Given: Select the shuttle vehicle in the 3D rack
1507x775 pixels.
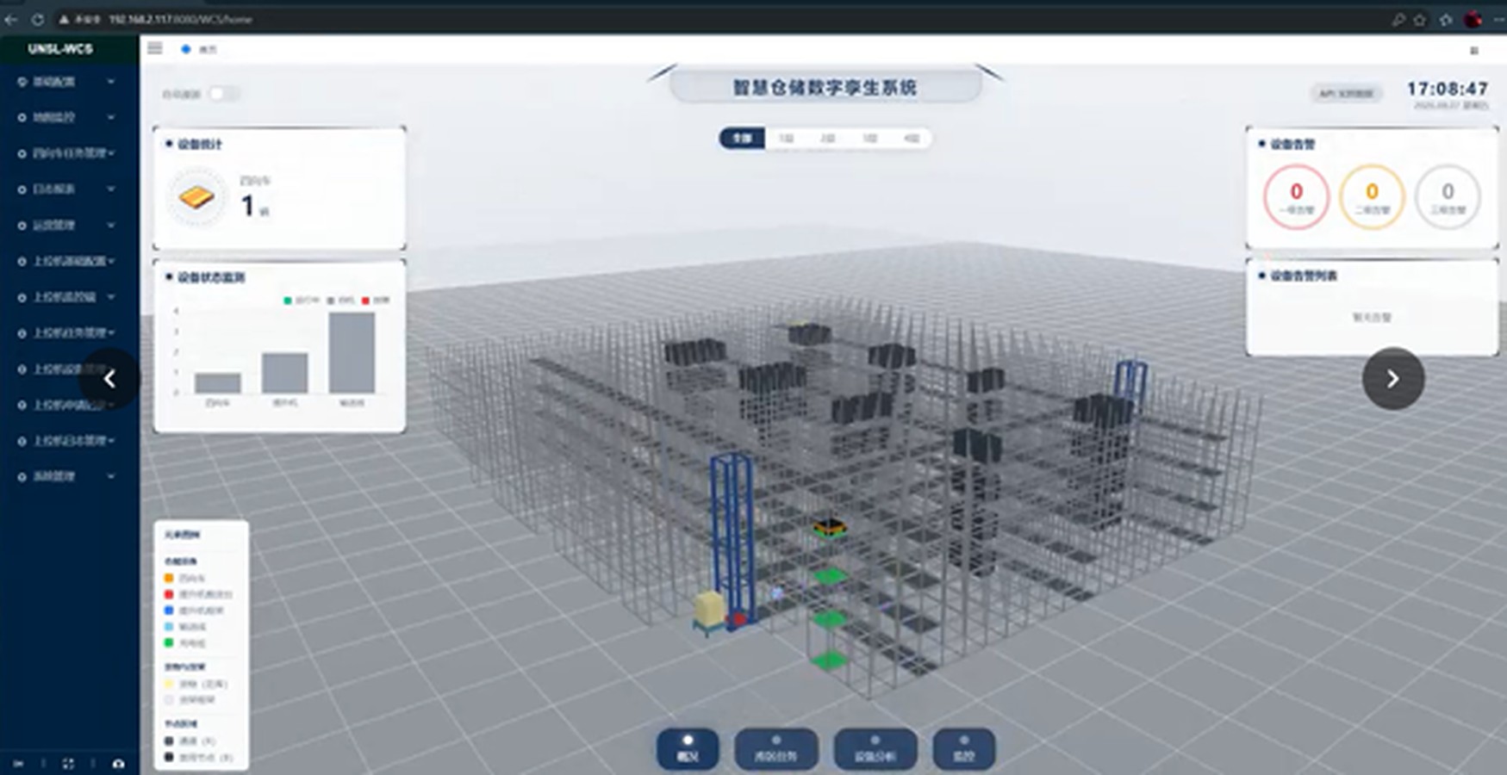Looking at the screenshot, I should pos(829,527).
